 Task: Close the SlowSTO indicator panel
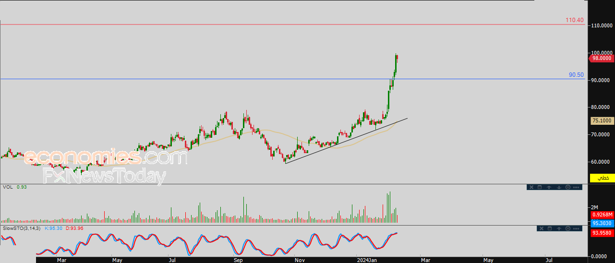tap(542, 228)
